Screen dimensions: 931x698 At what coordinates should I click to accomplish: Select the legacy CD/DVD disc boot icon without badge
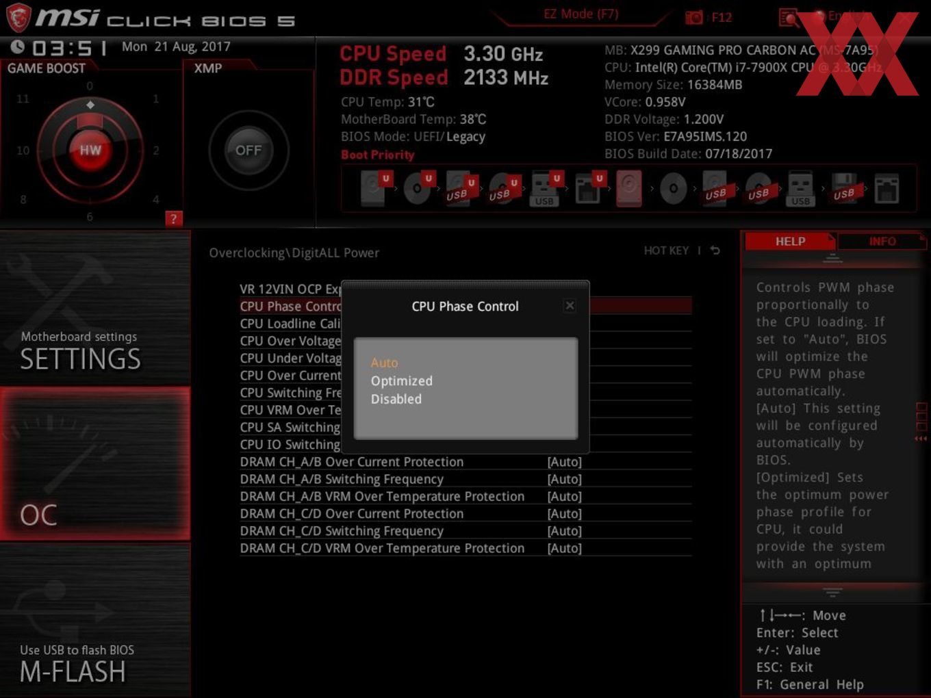[674, 188]
